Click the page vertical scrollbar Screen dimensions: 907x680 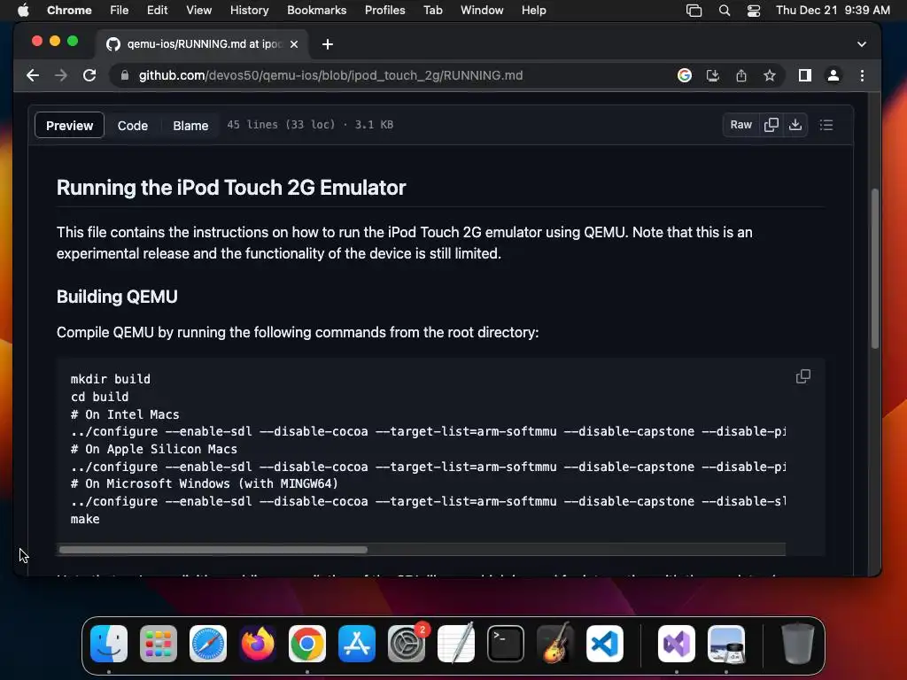(874, 269)
